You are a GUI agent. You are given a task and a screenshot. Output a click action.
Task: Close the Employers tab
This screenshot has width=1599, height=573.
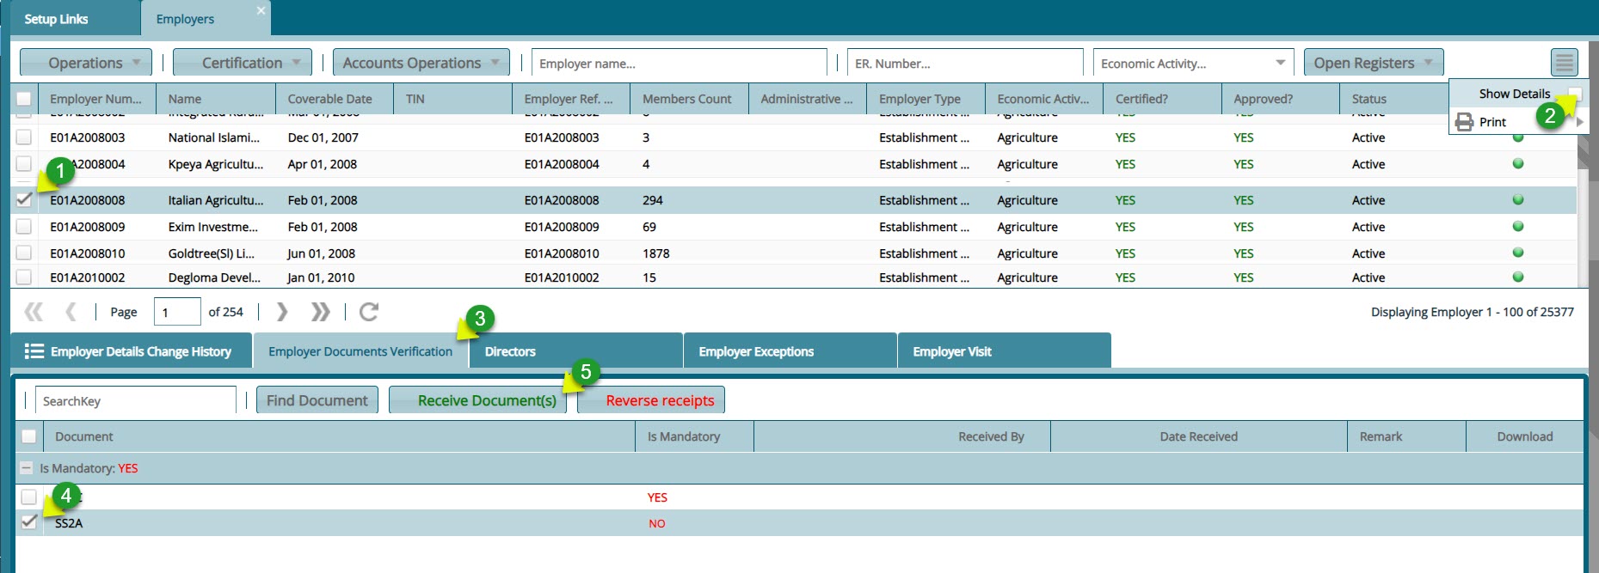[x=261, y=10]
